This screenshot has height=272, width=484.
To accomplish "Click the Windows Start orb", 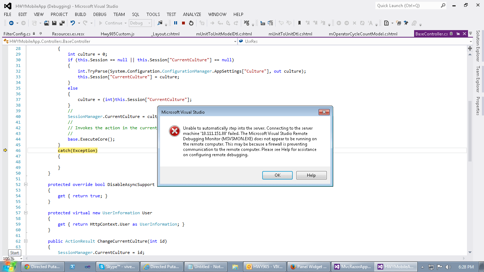I will point(10,266).
